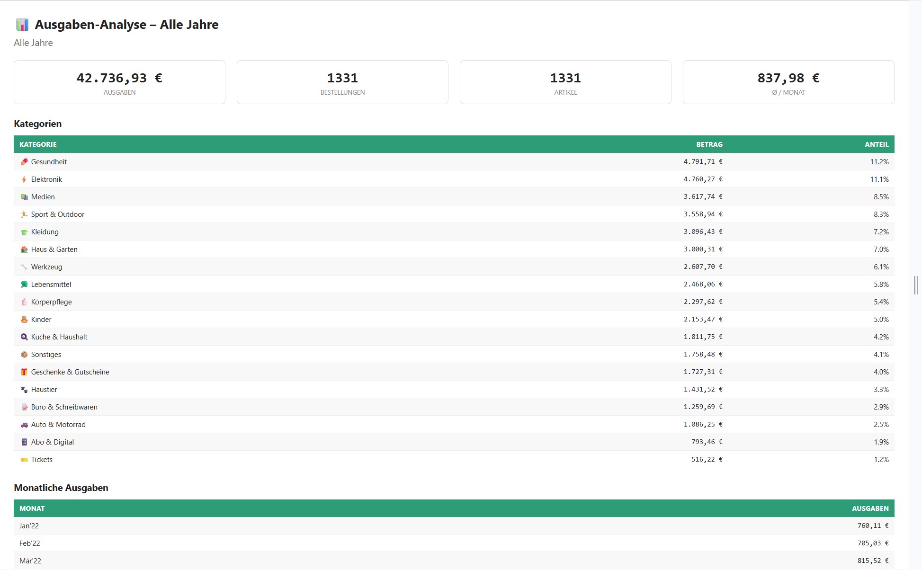The width and height of the screenshot is (922, 570).
Task: Click the Sport & Outdoor category name
Action: coord(58,214)
